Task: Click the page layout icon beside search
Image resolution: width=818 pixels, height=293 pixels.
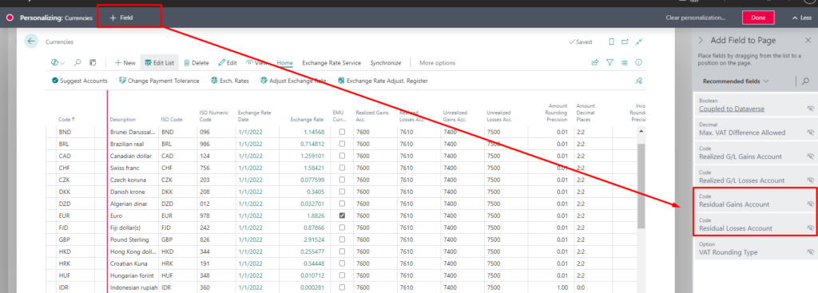Action: 93,62
